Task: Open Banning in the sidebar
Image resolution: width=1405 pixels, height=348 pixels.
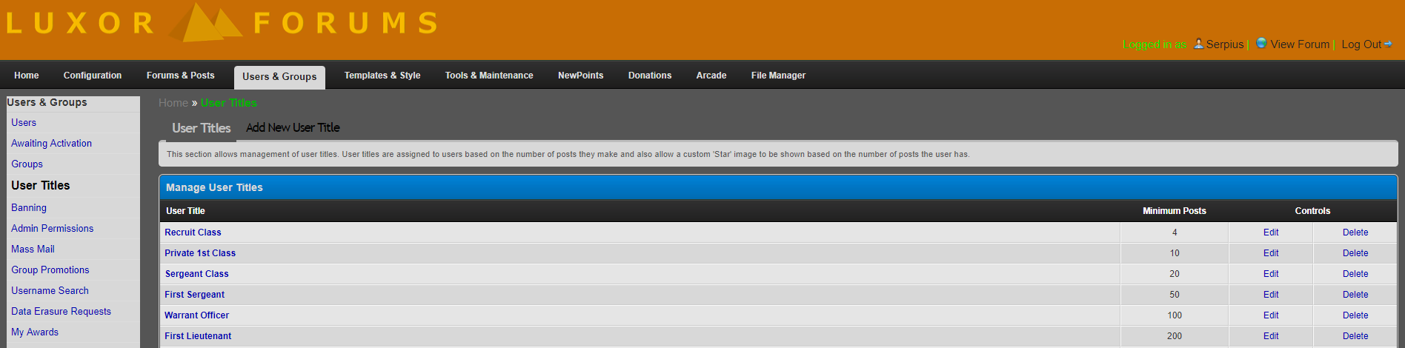Action: 29,208
